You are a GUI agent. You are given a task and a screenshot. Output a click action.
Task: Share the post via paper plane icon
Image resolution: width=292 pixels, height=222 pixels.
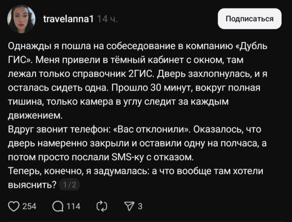coord(129,206)
